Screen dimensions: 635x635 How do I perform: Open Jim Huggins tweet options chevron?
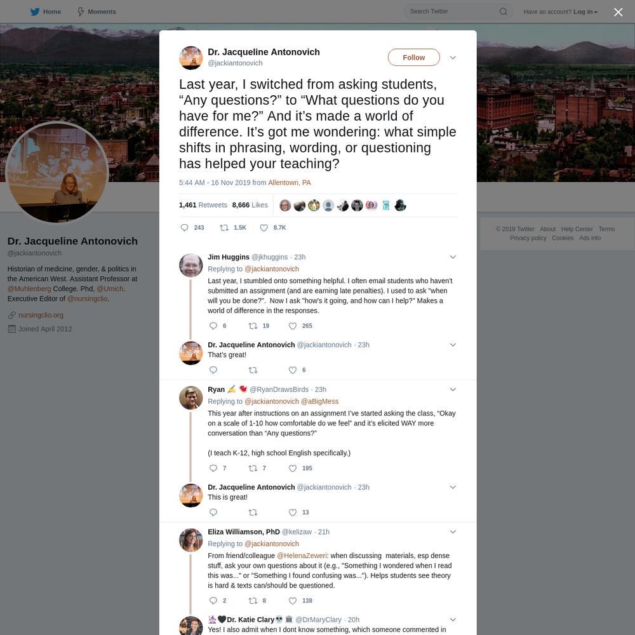tap(453, 257)
